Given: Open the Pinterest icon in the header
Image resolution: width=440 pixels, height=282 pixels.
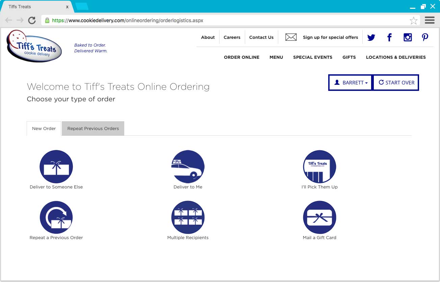Looking at the screenshot, I should (x=425, y=37).
